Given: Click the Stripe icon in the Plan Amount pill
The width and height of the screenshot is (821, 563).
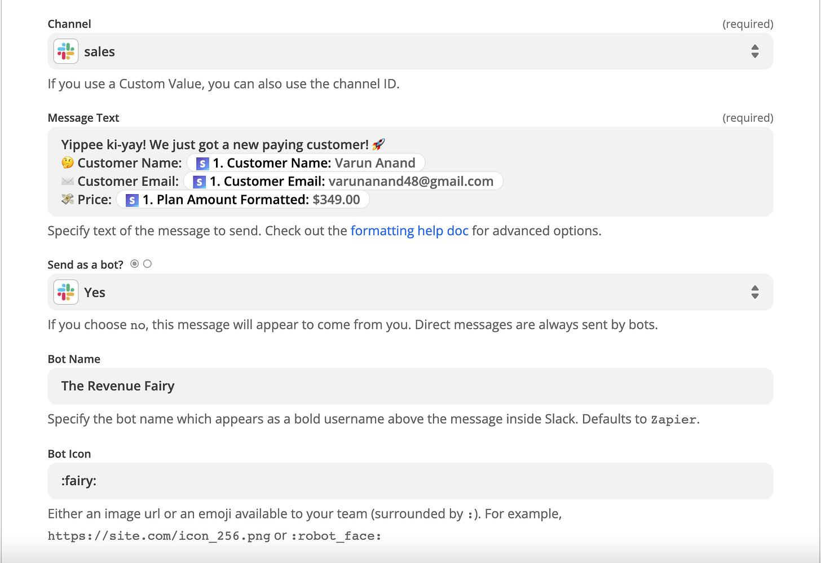Looking at the screenshot, I should [x=132, y=200].
